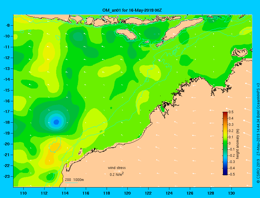The image size is (260, 198).
Task: Click the latitude label -16
Action: (x=7, y=101)
